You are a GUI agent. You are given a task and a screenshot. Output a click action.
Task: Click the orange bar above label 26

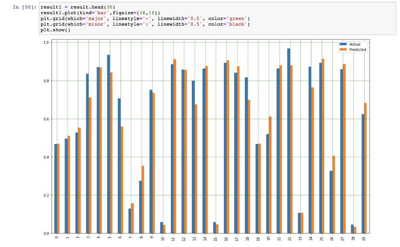(x=334, y=192)
